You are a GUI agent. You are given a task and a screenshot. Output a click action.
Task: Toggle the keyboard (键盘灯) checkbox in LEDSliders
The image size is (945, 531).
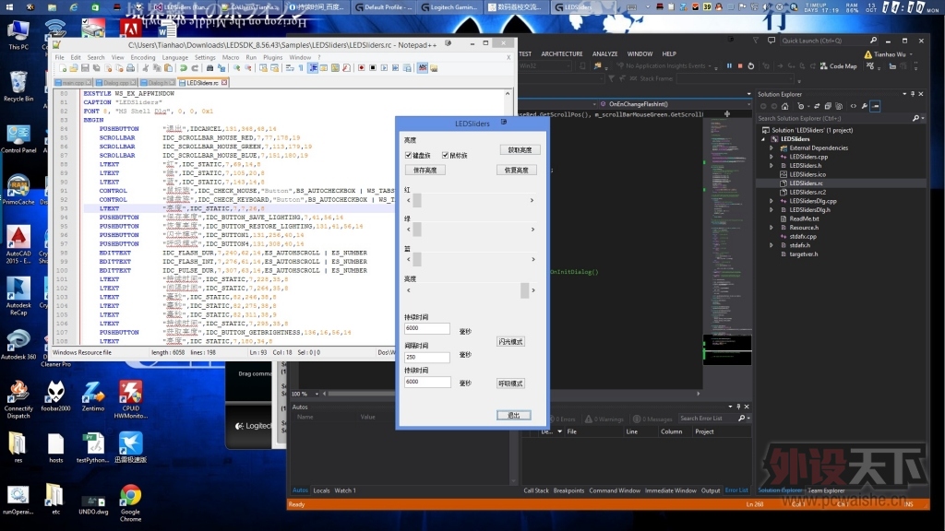[x=409, y=155]
